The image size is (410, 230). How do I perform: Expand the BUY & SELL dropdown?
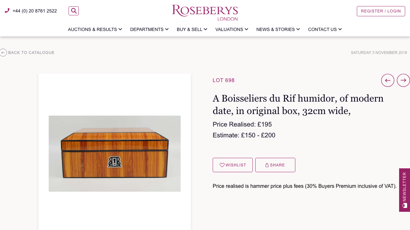(192, 29)
